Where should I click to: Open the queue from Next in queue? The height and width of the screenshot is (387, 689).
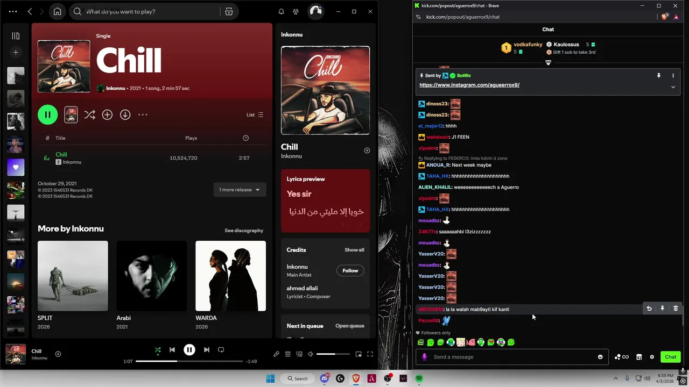click(350, 326)
